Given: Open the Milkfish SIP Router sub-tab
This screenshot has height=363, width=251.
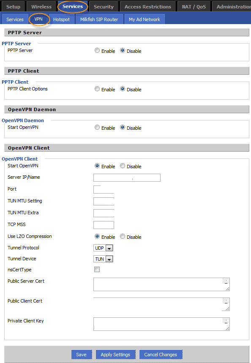Looking at the screenshot, I should pos(99,19).
